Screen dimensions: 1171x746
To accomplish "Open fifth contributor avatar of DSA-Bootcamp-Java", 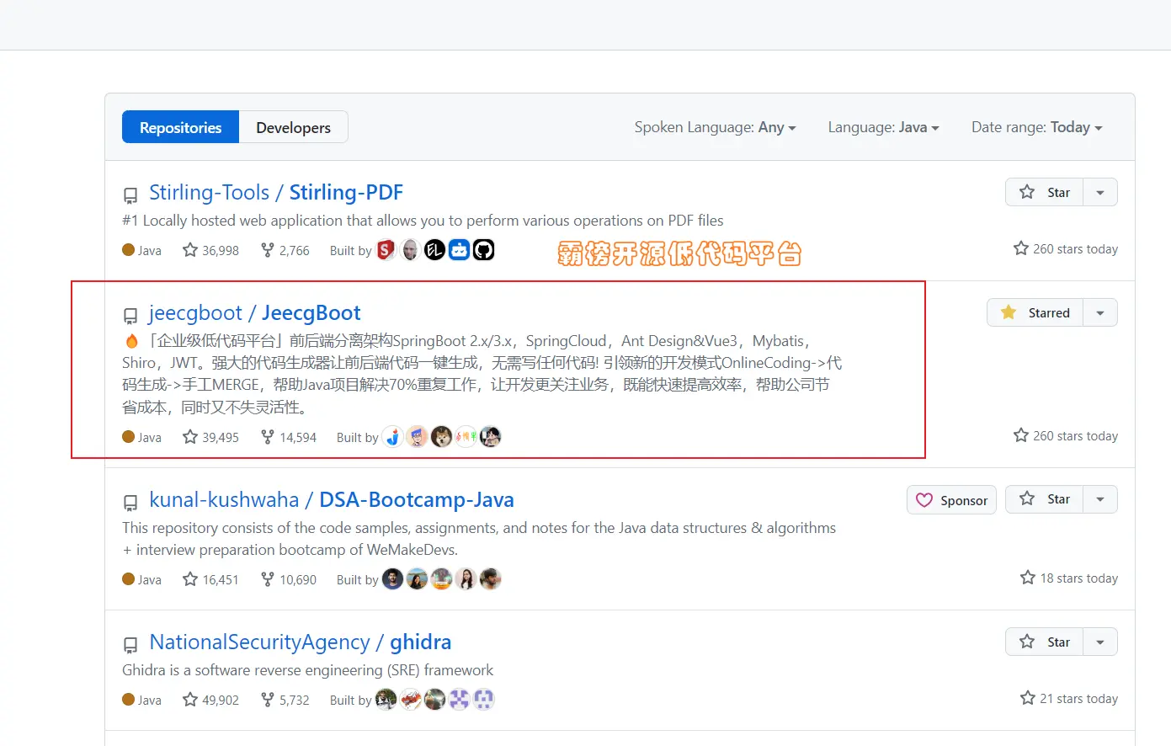I will 490,579.
